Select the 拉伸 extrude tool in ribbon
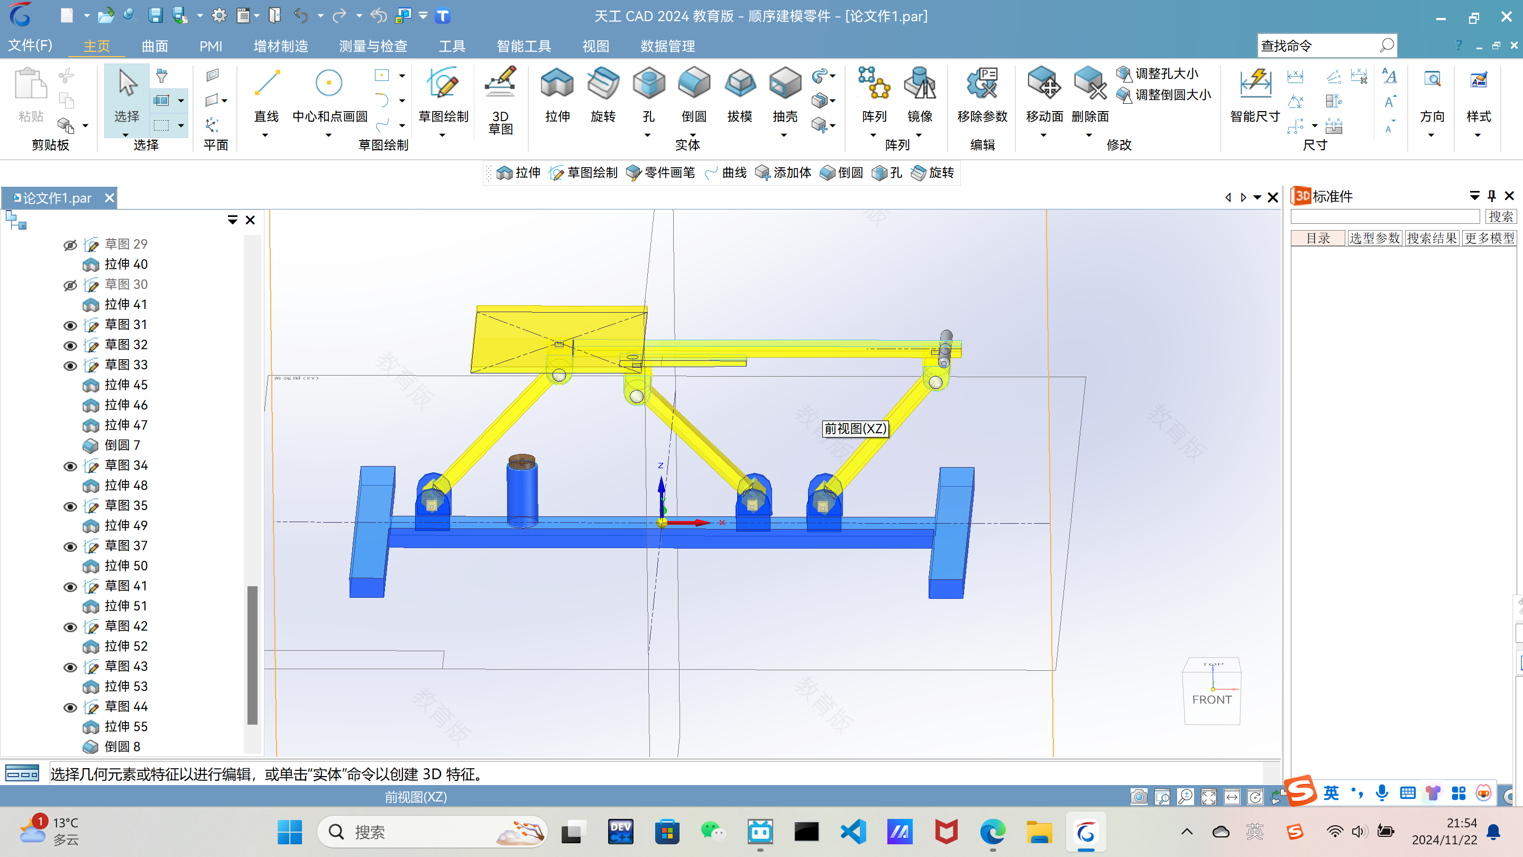The height and width of the screenshot is (857, 1523). (x=557, y=95)
